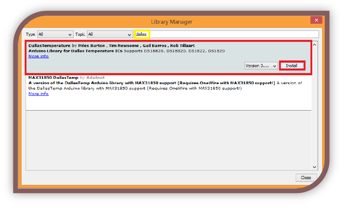The height and width of the screenshot is (210, 345).
Task: Click the 'by Adafruit' author text
Action: click(92, 77)
